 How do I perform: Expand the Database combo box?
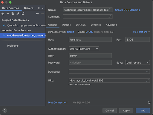tap(109, 72)
